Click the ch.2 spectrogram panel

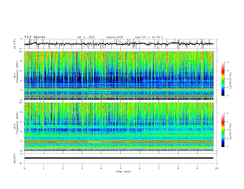[119, 127]
